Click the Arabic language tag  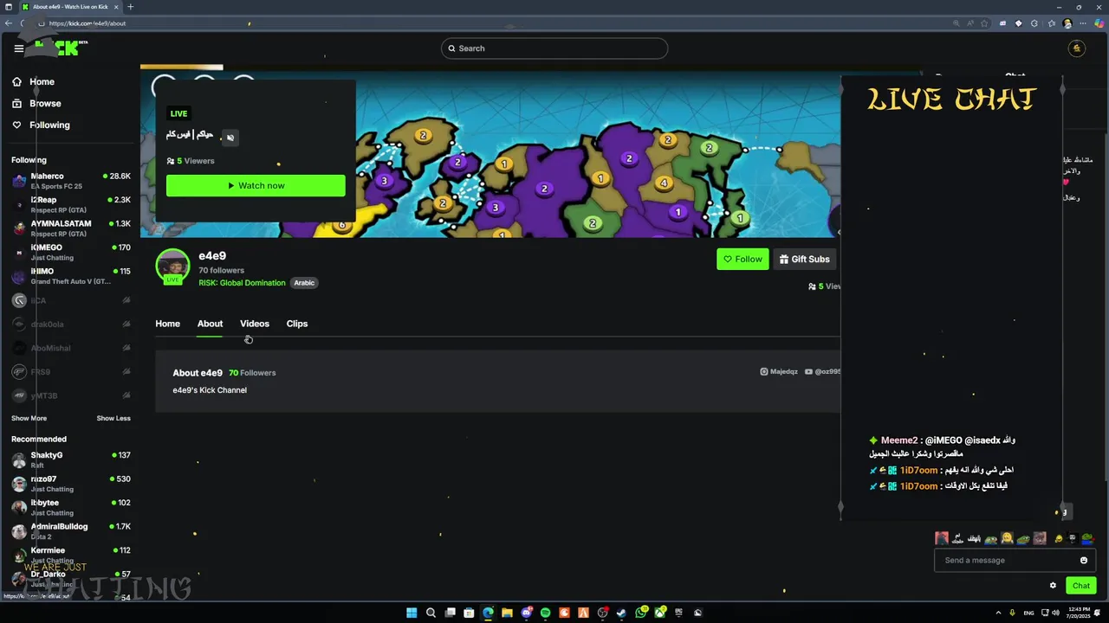coord(304,283)
